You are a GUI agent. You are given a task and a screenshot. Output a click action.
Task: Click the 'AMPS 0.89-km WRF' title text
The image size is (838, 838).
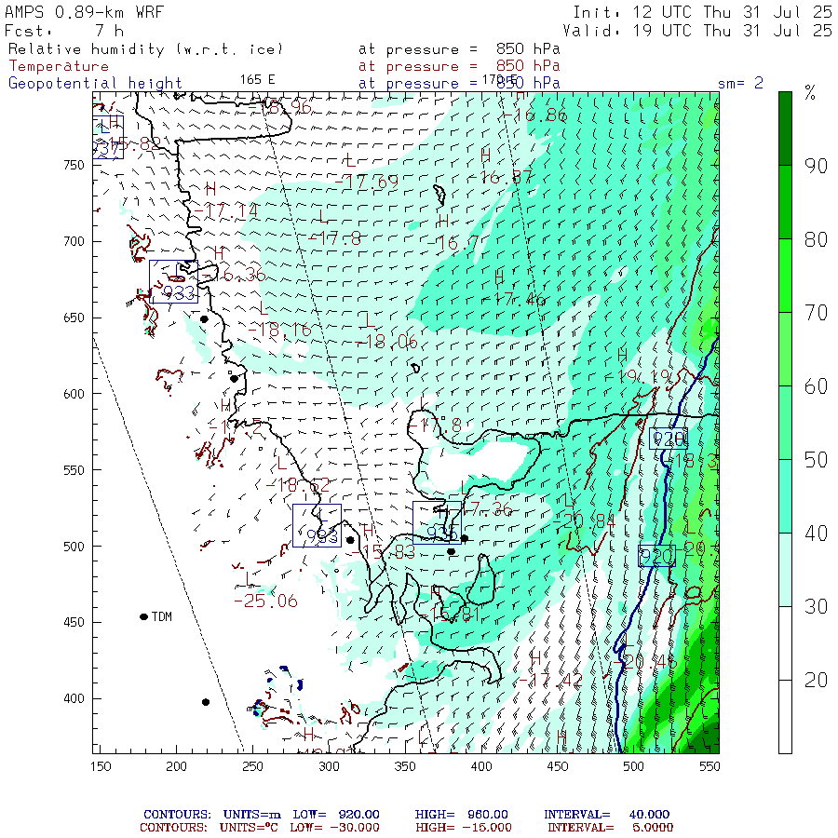(x=84, y=12)
